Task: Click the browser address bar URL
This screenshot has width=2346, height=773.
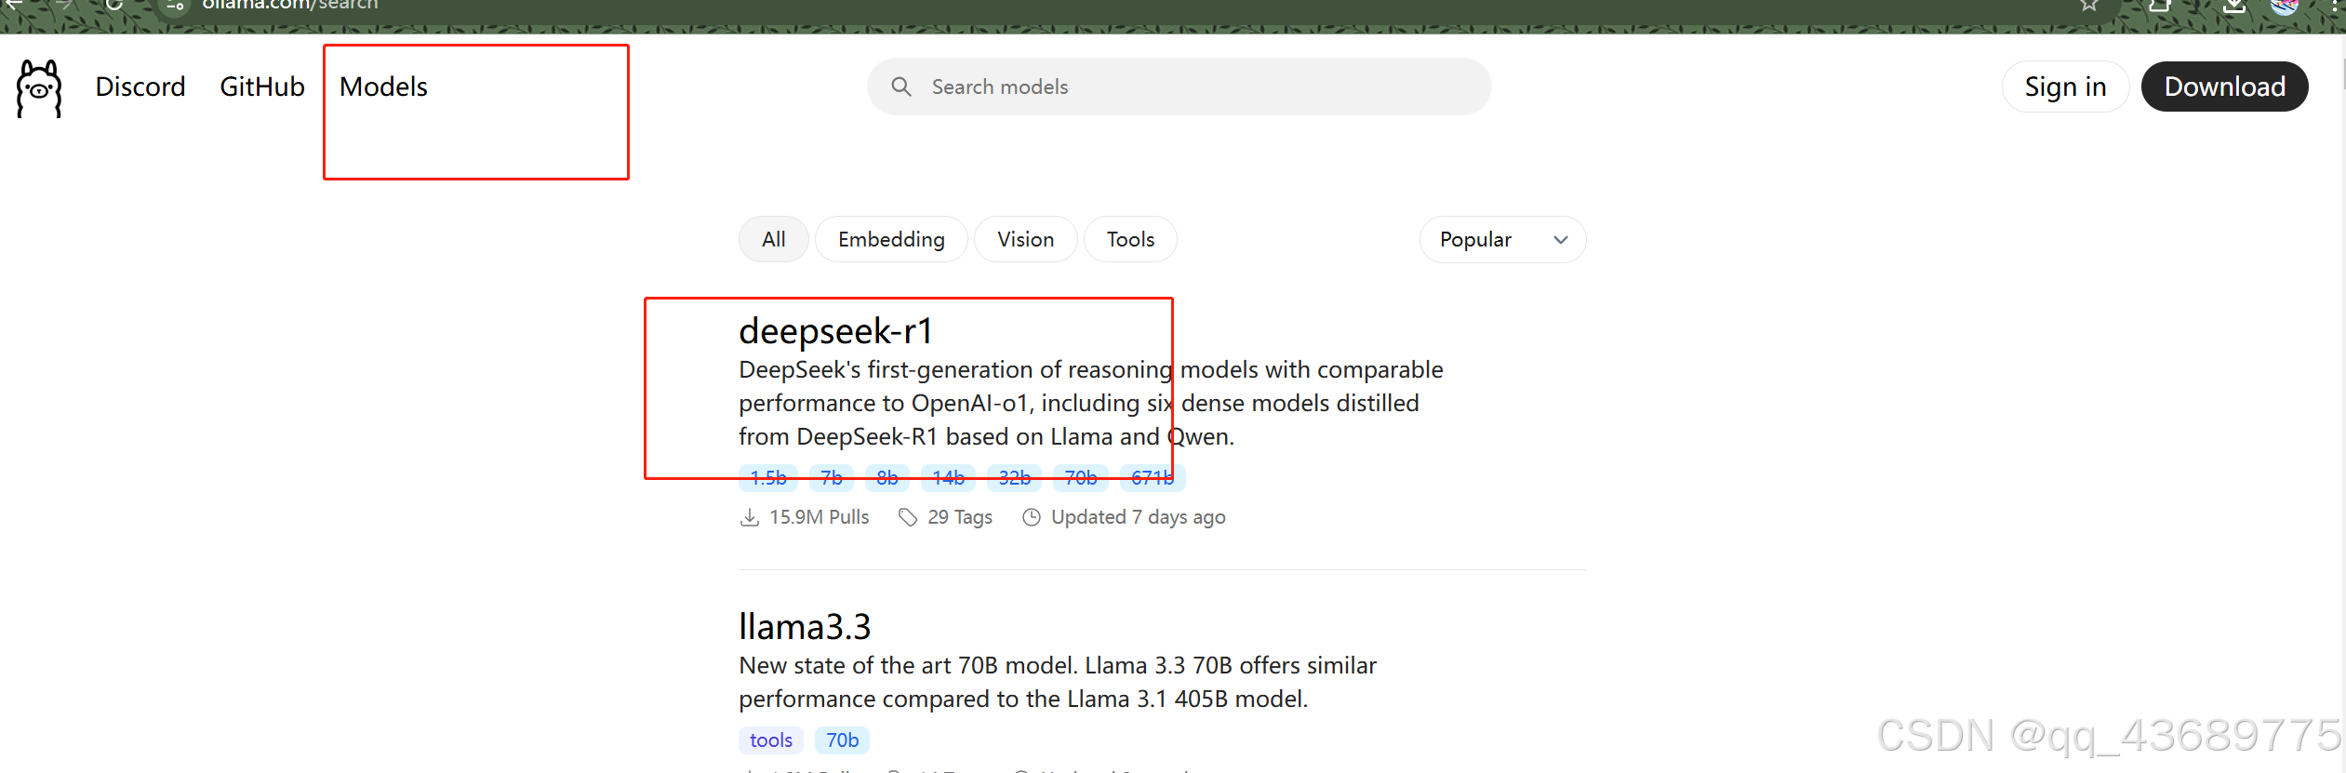Action: (290, 5)
